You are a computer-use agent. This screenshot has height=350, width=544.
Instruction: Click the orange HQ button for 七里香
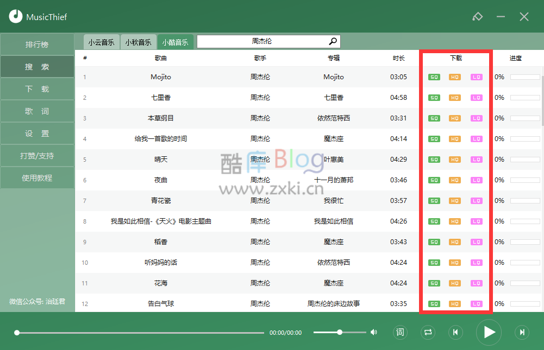(455, 98)
